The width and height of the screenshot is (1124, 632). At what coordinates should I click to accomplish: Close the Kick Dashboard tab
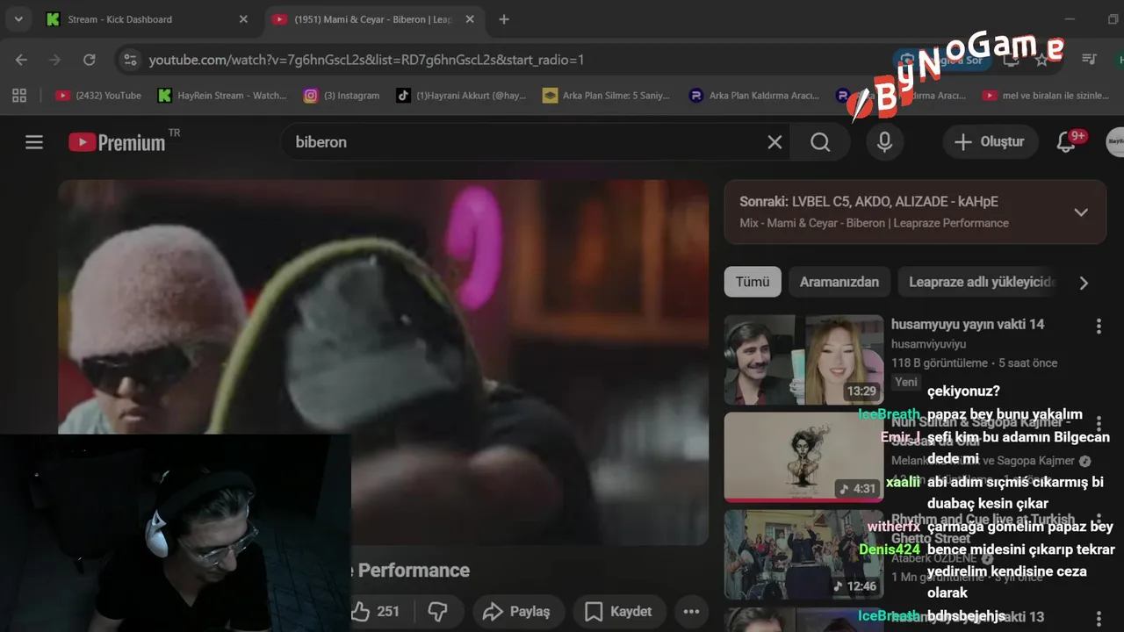(x=243, y=19)
